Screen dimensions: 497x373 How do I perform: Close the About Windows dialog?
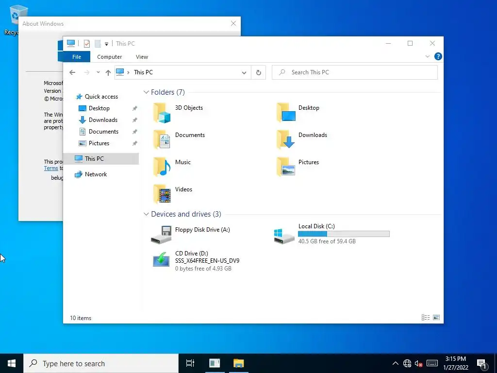233,23
